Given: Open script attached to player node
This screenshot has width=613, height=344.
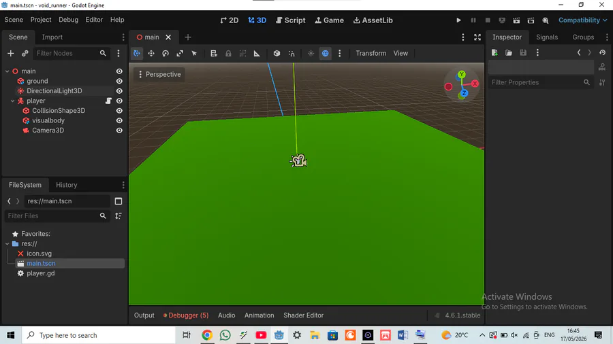Looking at the screenshot, I should (108, 101).
